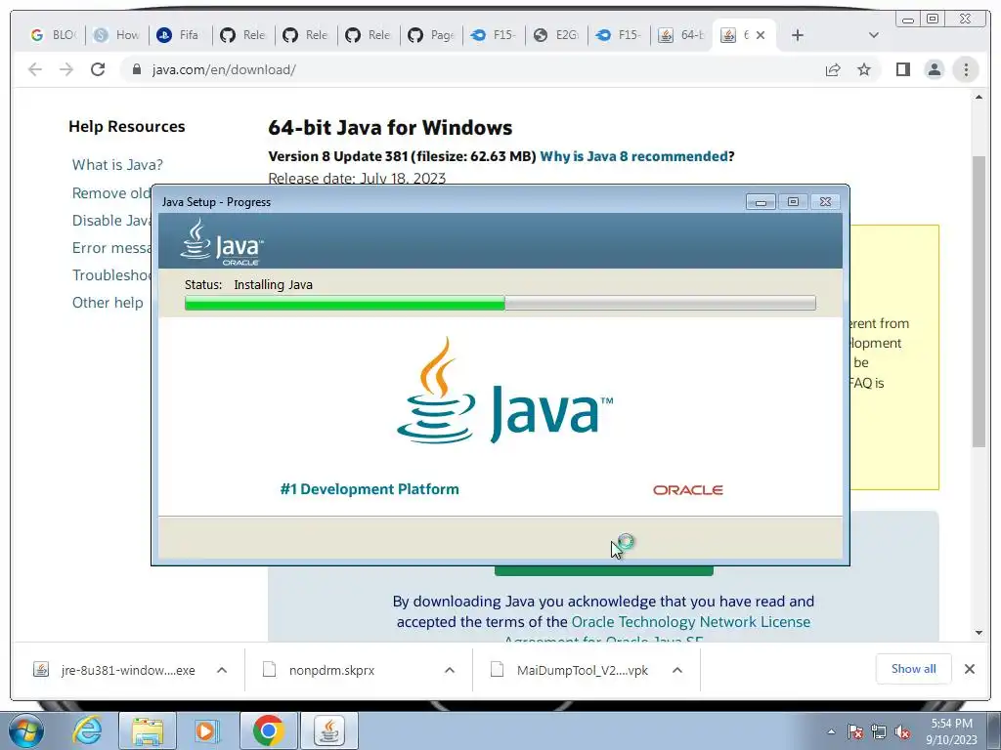Expand options for MaiDumpTool vpk download
Viewport: 1001px width, 750px height.
677,670
